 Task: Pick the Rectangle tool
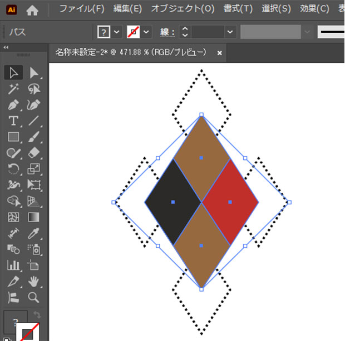point(14,137)
